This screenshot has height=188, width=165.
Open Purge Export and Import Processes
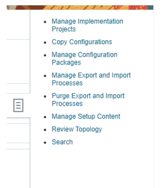(x=88, y=100)
